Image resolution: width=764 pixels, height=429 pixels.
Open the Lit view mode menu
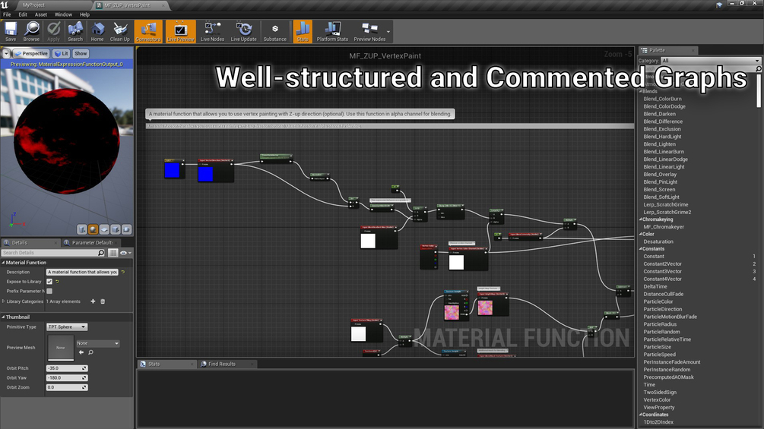coord(62,53)
